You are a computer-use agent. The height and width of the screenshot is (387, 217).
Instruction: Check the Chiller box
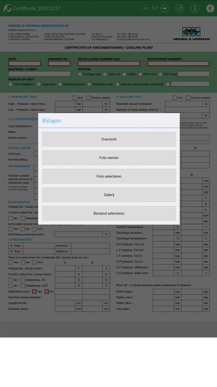click(124, 74)
